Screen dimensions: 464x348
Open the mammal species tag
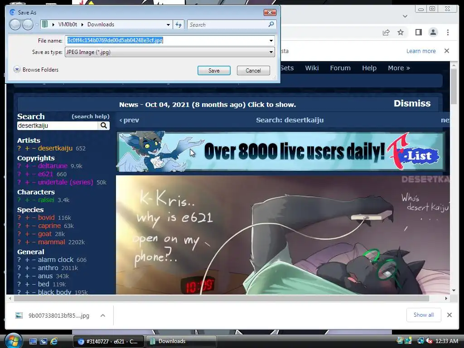point(51,242)
